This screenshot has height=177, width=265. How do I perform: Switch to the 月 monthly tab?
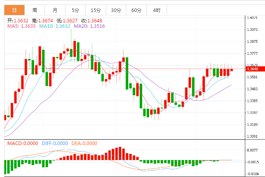coord(55,10)
